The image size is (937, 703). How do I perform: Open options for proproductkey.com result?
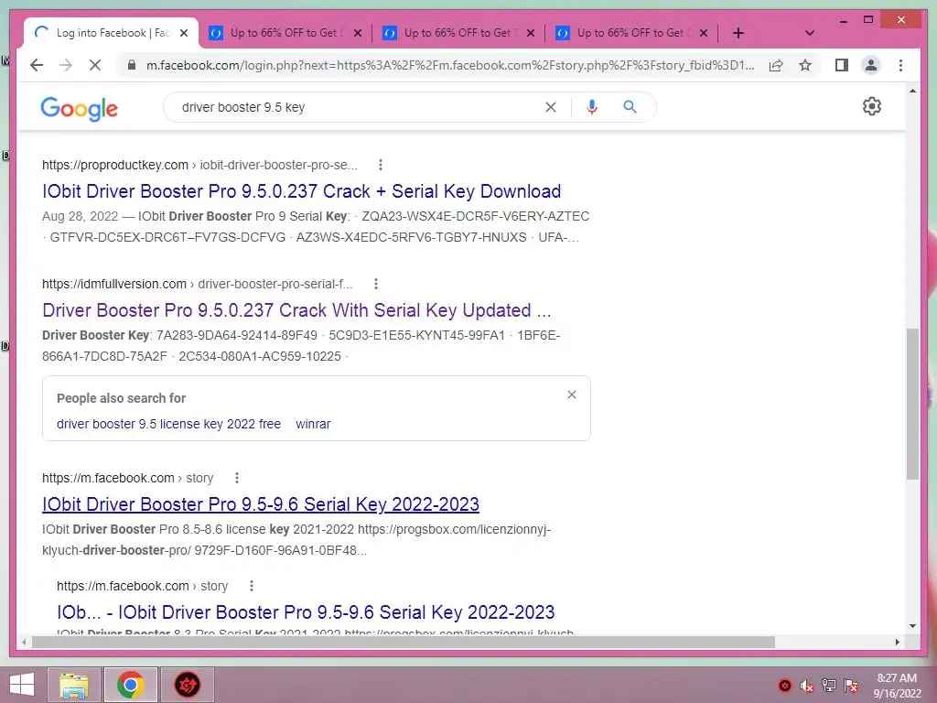point(380,165)
